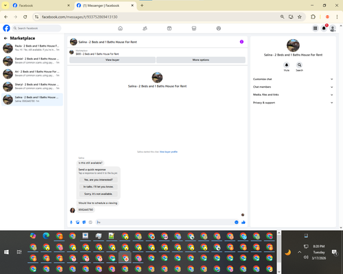Choose a GIF from composer icons
Screen dimensions: 343x274
pyautogui.click(x=91, y=222)
